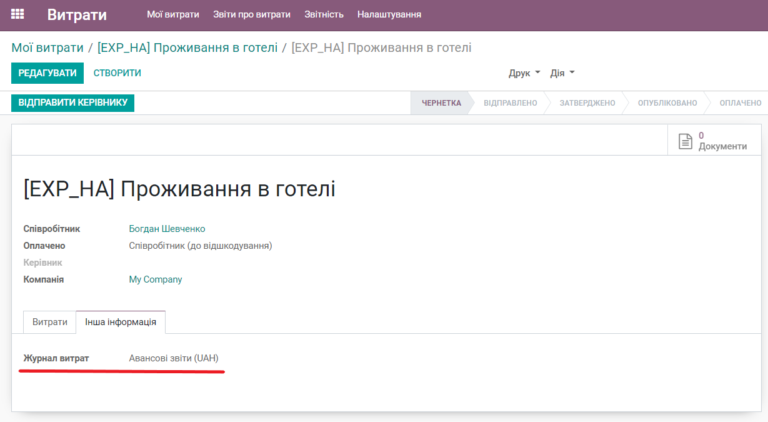Image resolution: width=768 pixels, height=422 pixels.
Task: Click the ОПЛАЧЕНО stage in pipeline
Action: [739, 103]
